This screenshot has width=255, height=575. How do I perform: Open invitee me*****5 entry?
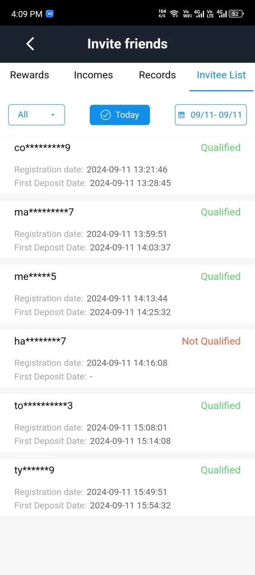click(127, 294)
